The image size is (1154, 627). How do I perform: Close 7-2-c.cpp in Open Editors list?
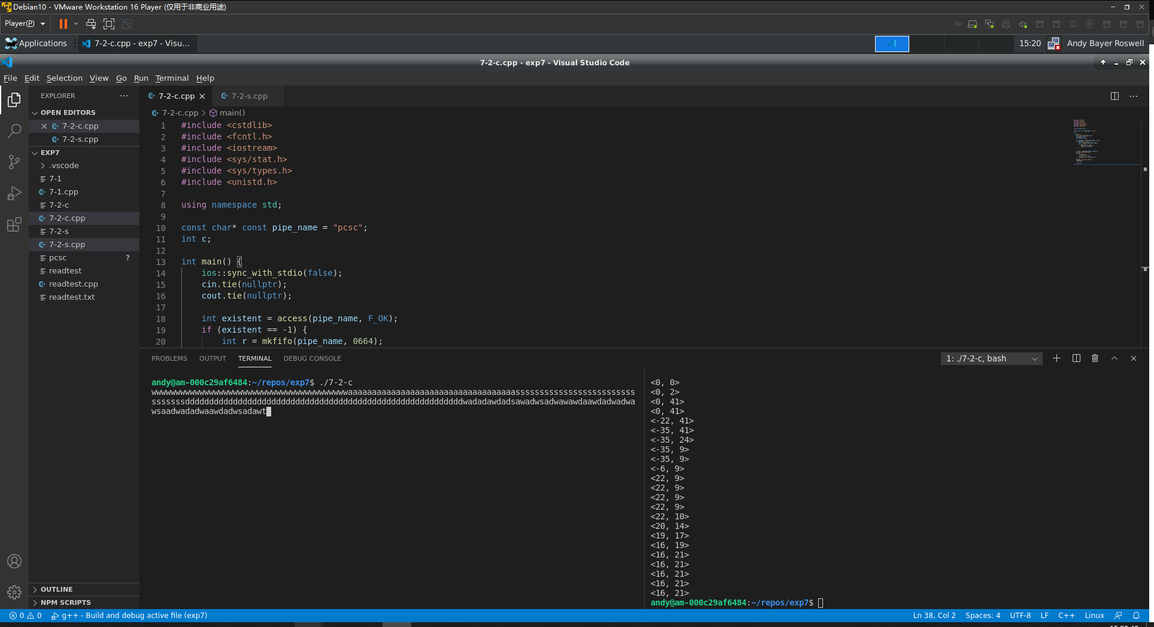[x=44, y=126]
